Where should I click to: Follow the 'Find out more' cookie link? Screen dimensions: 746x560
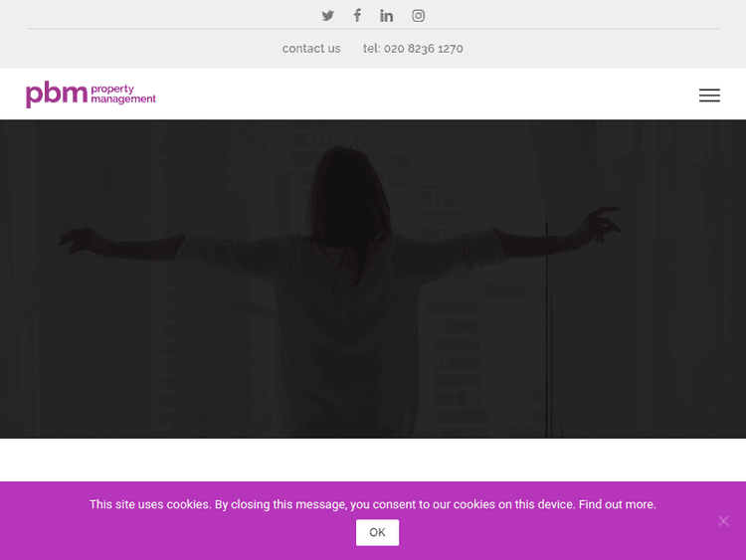pyautogui.click(x=617, y=504)
